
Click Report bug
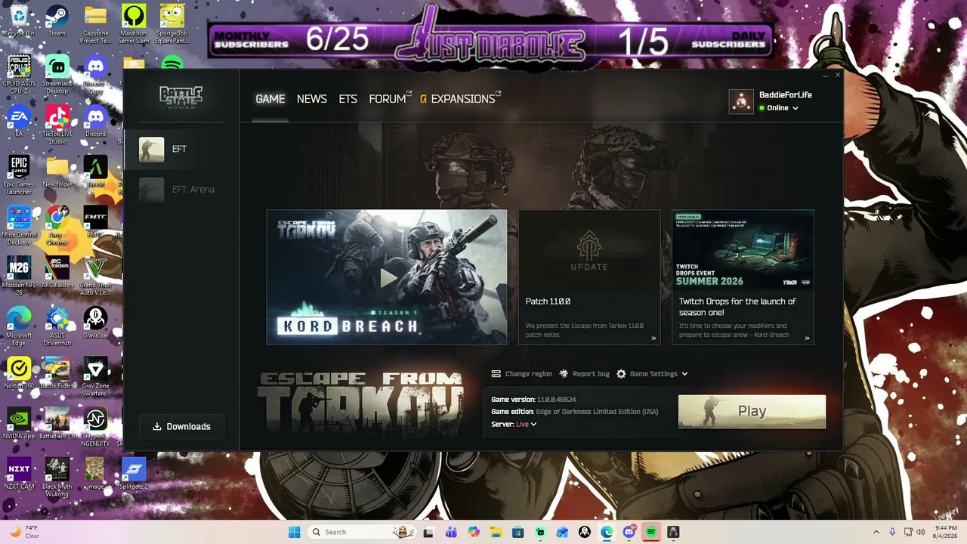pos(585,374)
